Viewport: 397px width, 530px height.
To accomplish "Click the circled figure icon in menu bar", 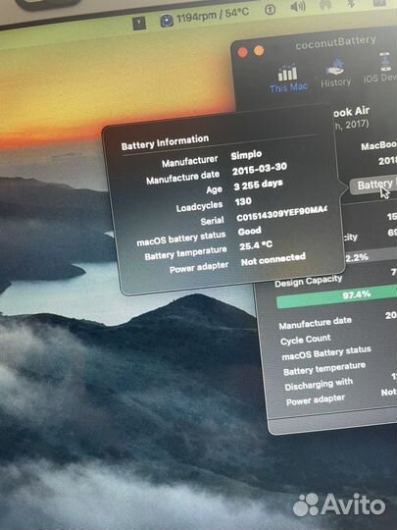I will click(270, 10).
